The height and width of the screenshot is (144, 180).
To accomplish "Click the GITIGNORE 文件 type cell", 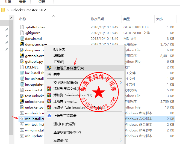I will 137,33.
